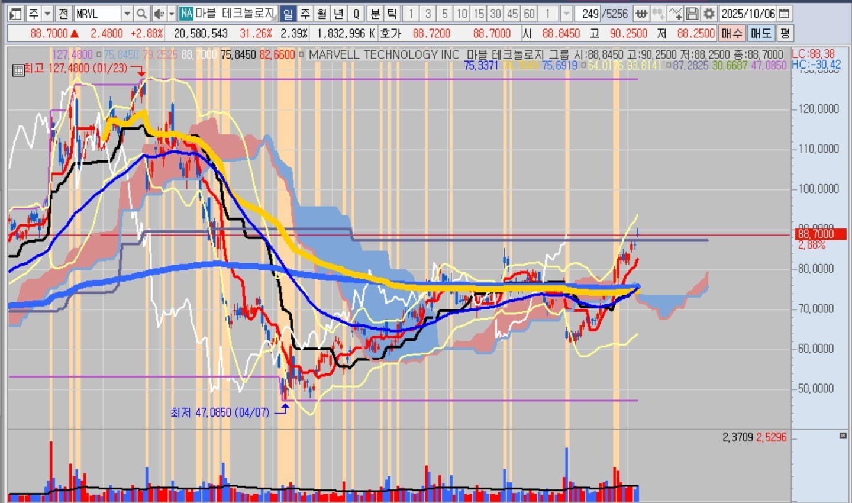Click the 2025/10/06 date field

click(x=748, y=14)
